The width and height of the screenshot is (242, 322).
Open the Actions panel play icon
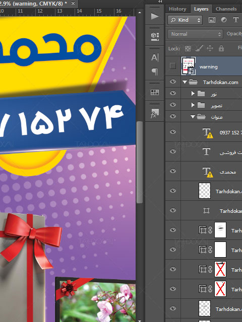click(155, 16)
